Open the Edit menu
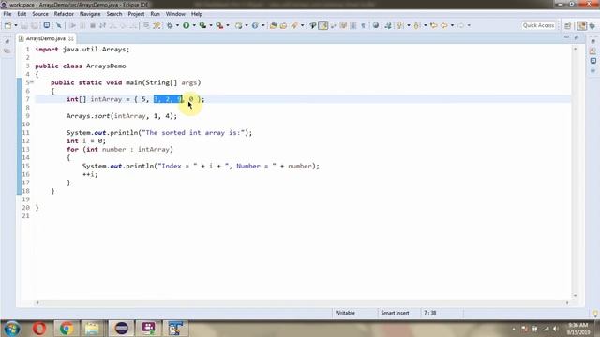The width and height of the screenshot is (600, 337). 22,14
